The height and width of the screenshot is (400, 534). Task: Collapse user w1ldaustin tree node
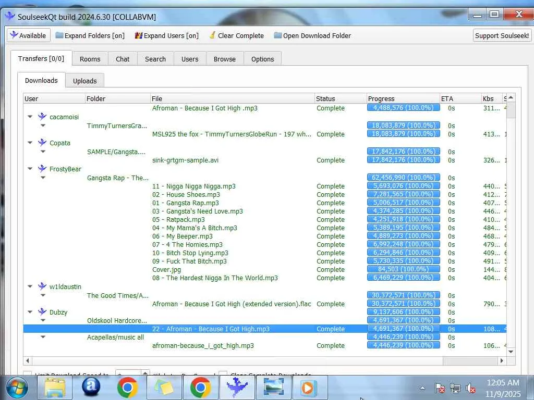point(30,286)
